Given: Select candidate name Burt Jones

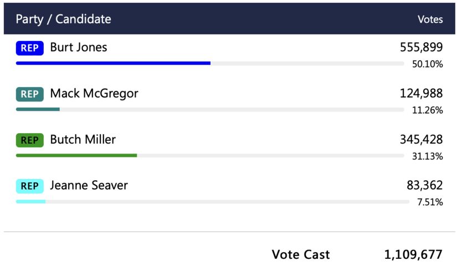Looking at the screenshot, I should point(79,48).
